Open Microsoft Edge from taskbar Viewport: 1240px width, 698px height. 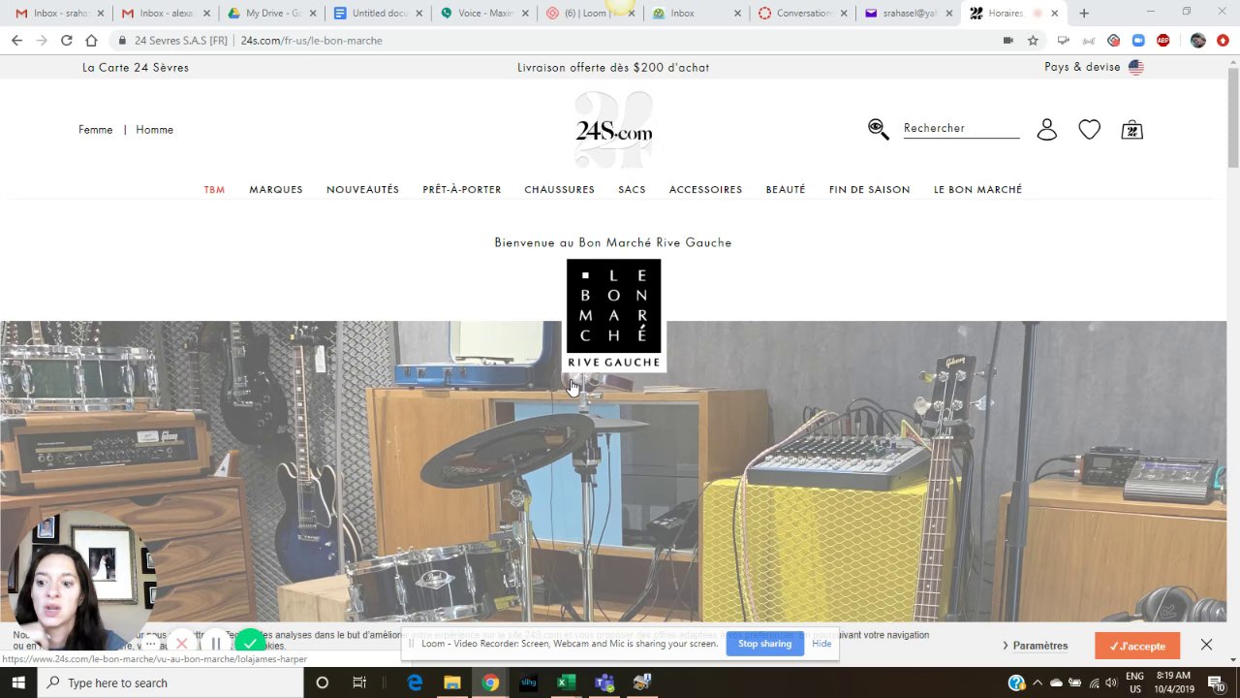pyautogui.click(x=415, y=682)
